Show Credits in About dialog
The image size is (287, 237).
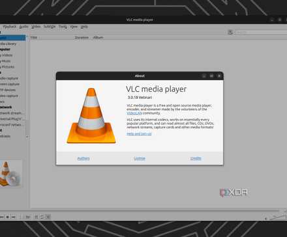click(196, 158)
